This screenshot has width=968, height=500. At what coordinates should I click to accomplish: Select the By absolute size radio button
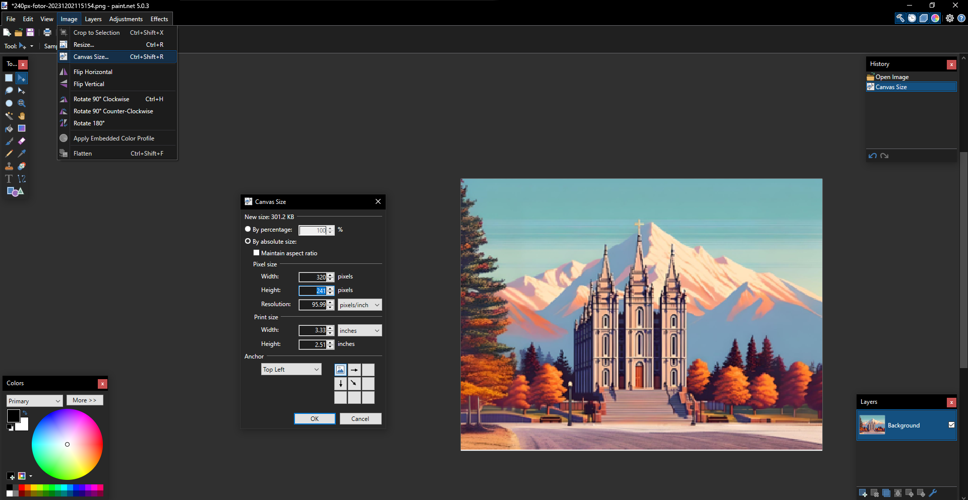(248, 241)
